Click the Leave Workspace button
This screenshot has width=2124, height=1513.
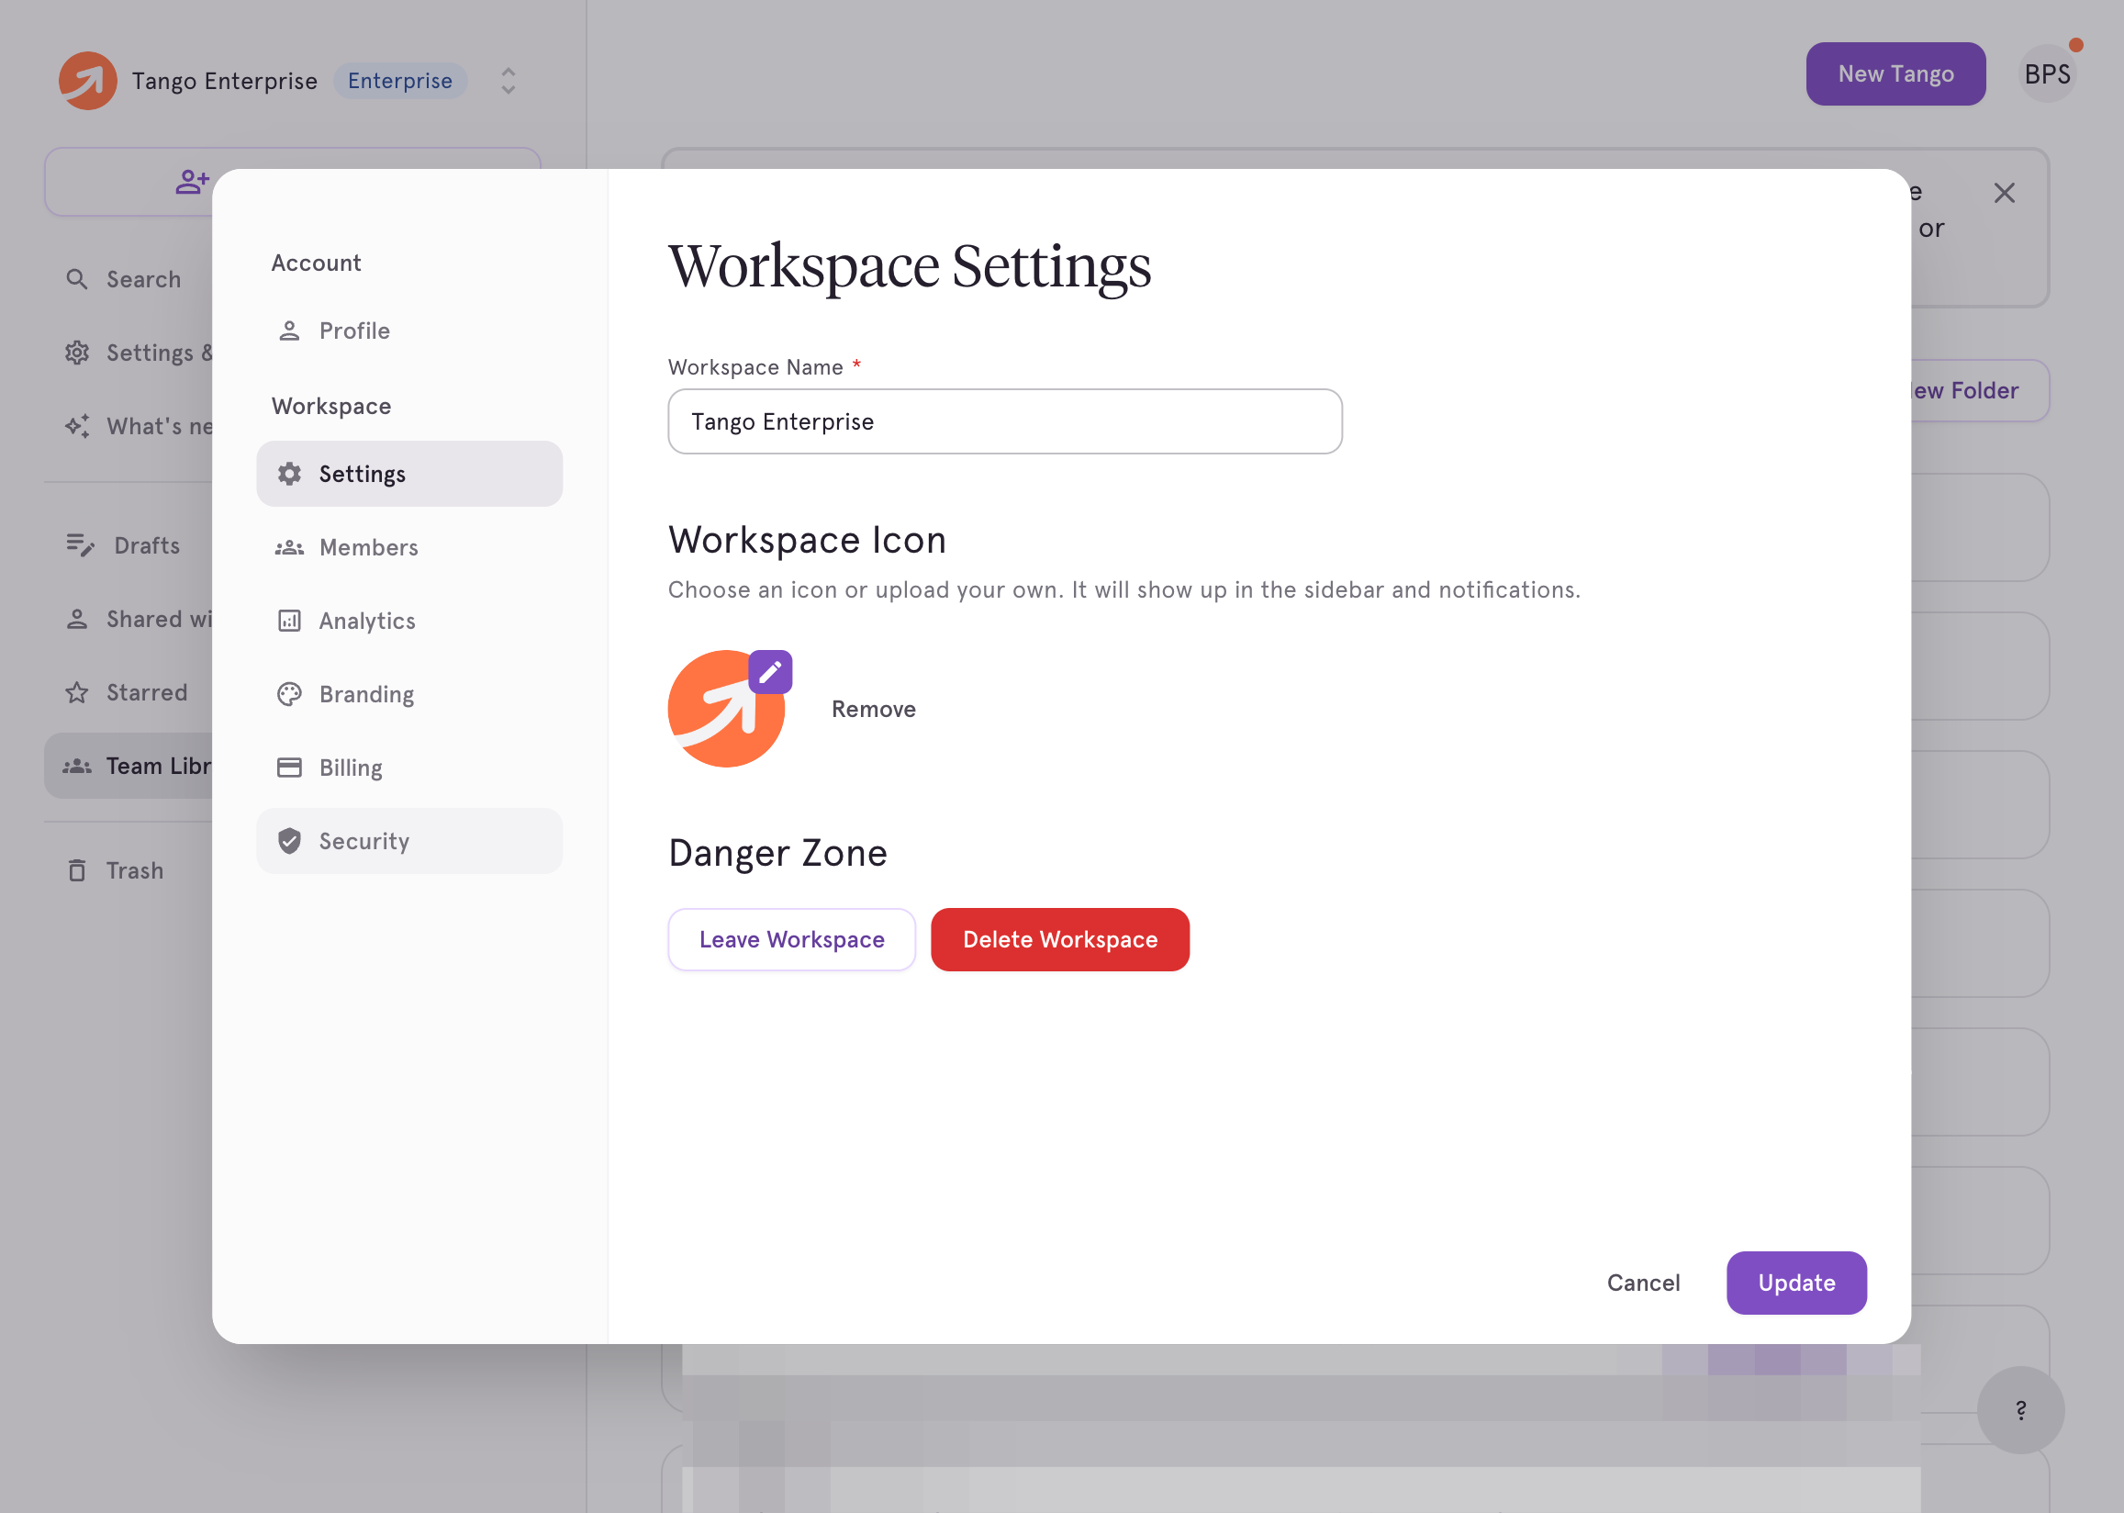coord(791,939)
